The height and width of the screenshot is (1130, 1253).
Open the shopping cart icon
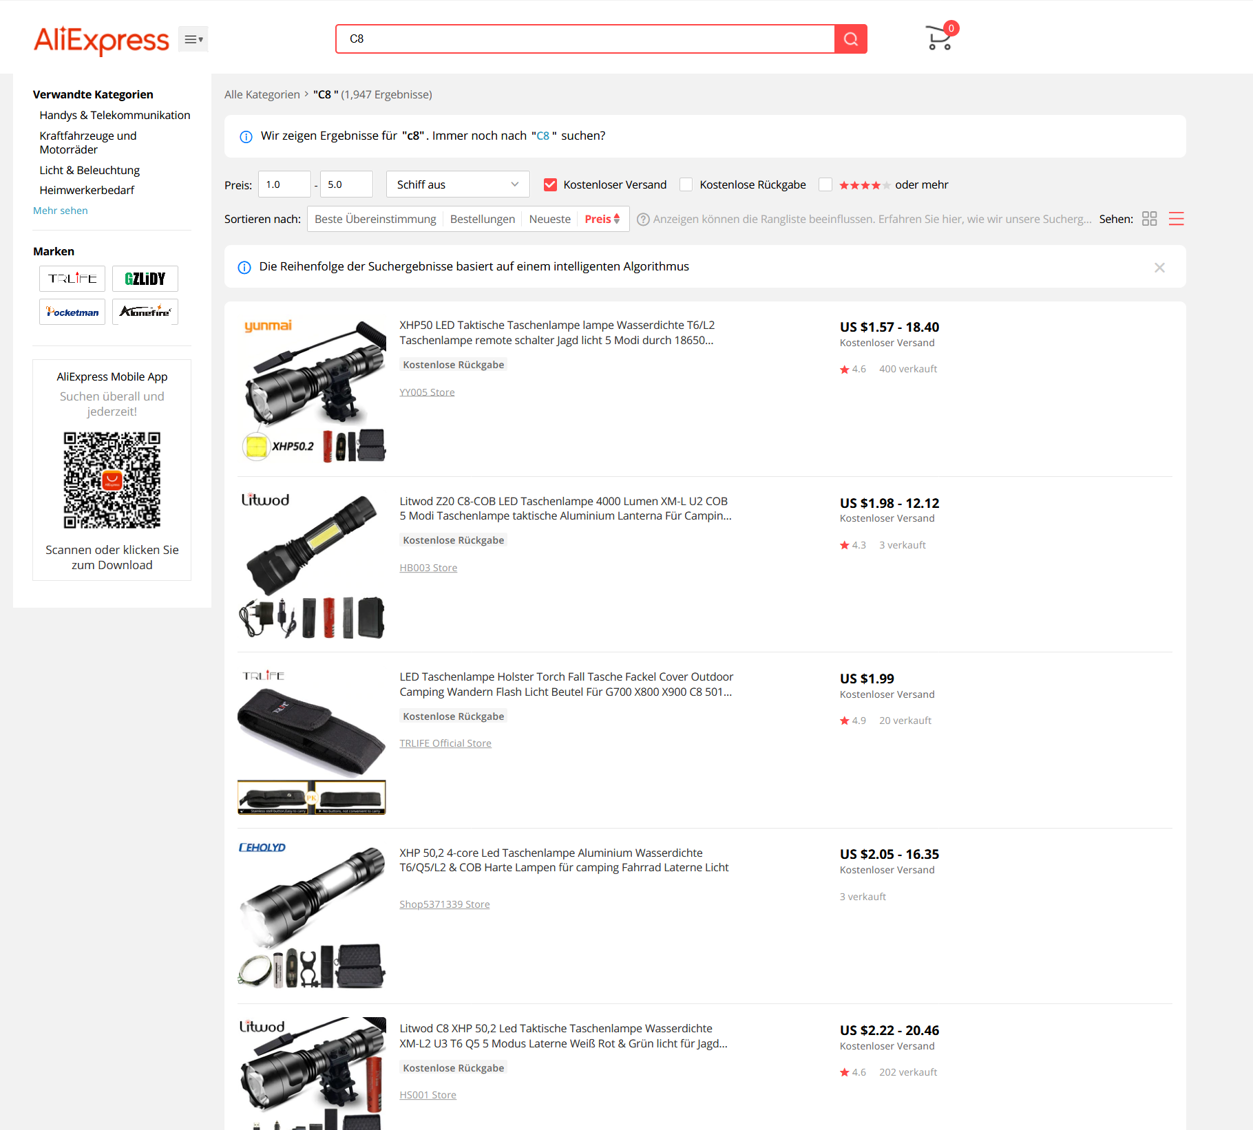click(940, 37)
